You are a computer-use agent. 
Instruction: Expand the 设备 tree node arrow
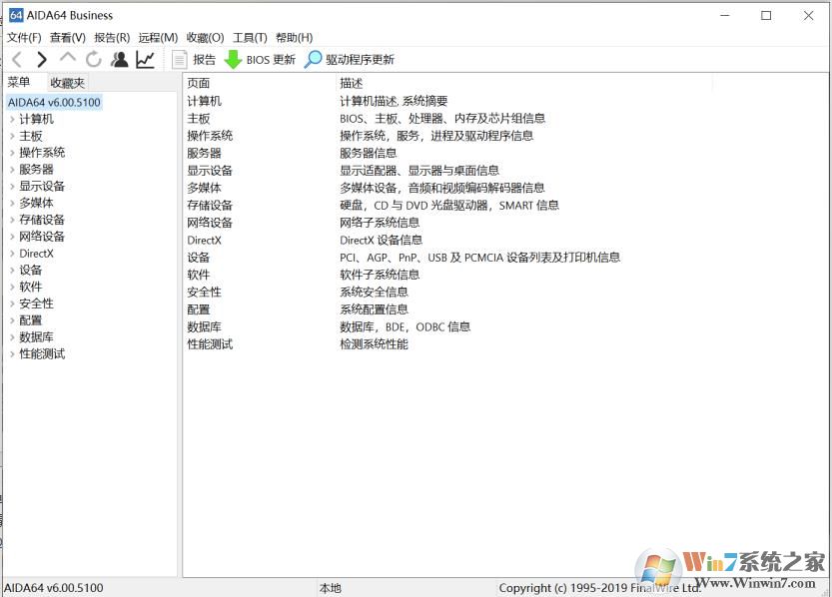pyautogui.click(x=12, y=271)
